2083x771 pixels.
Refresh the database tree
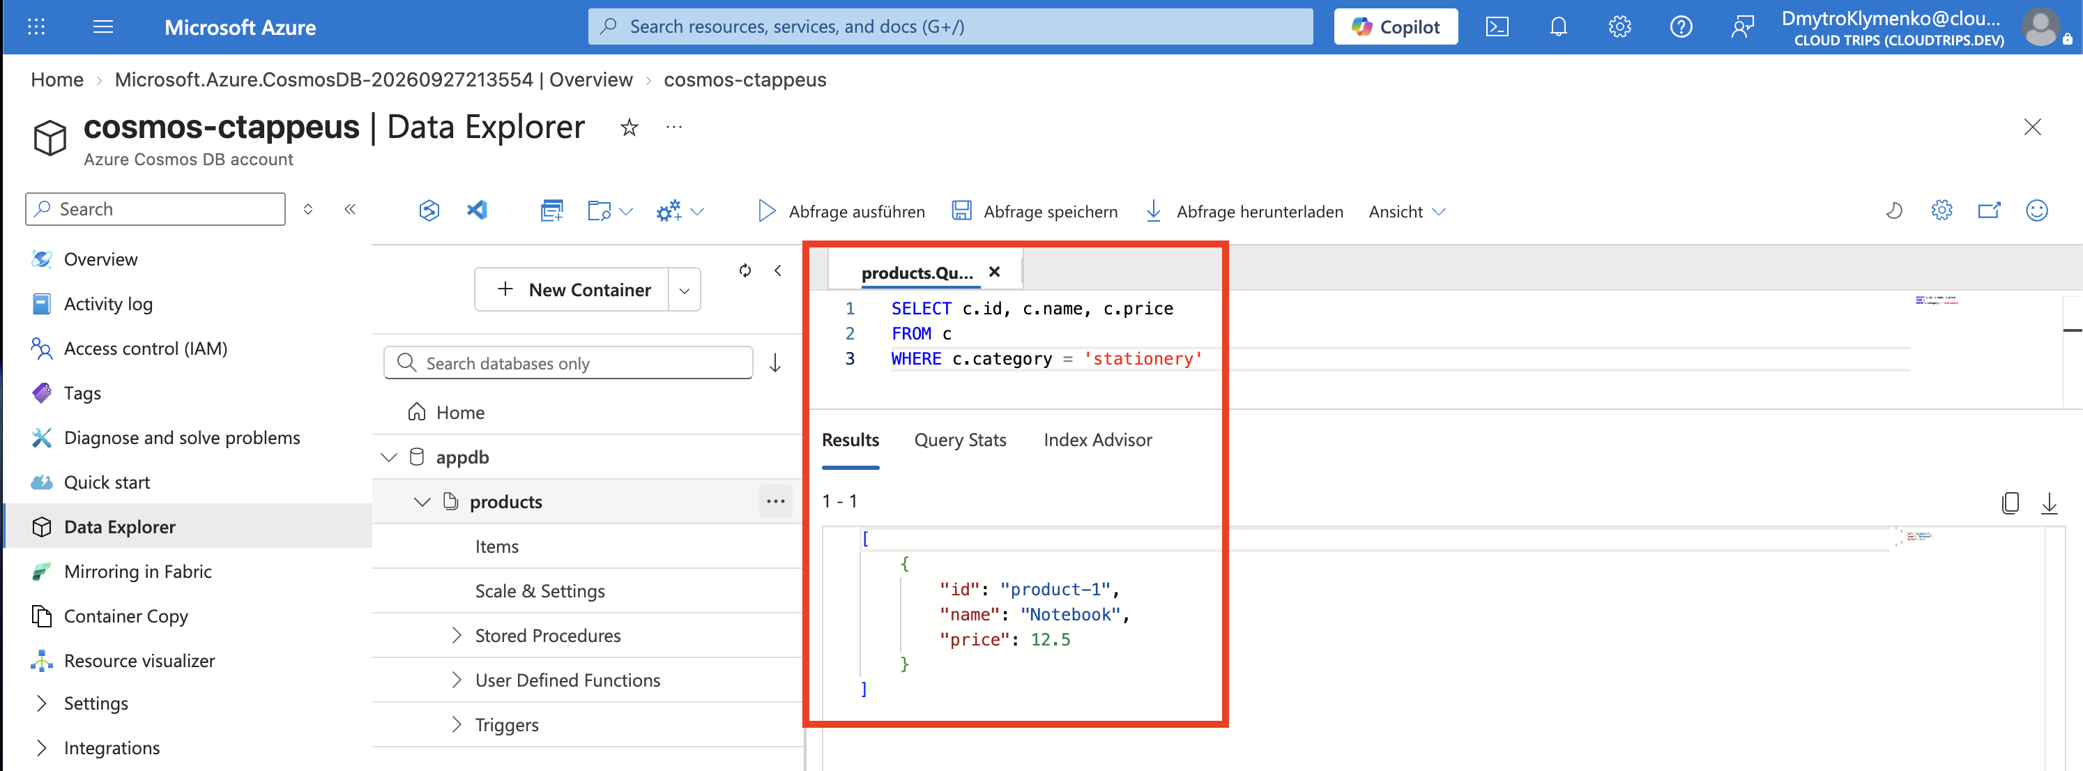pos(745,270)
